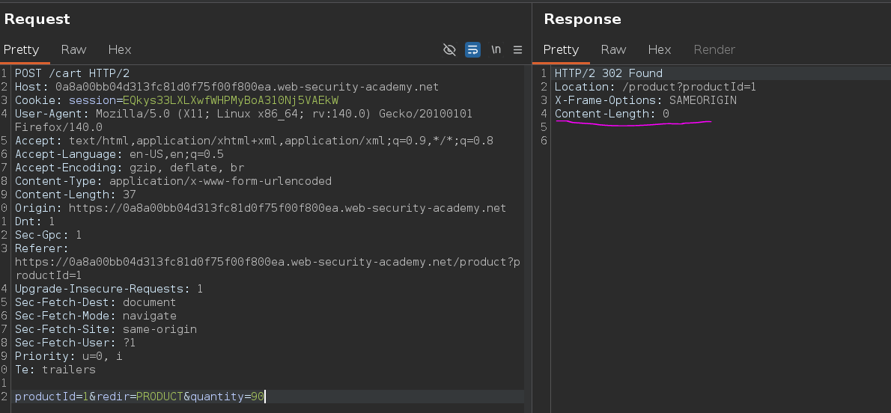
Task: Click the Referer URL value
Action: click(x=267, y=269)
